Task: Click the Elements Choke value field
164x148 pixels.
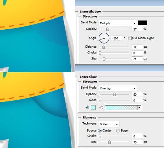Action: pos(137,136)
